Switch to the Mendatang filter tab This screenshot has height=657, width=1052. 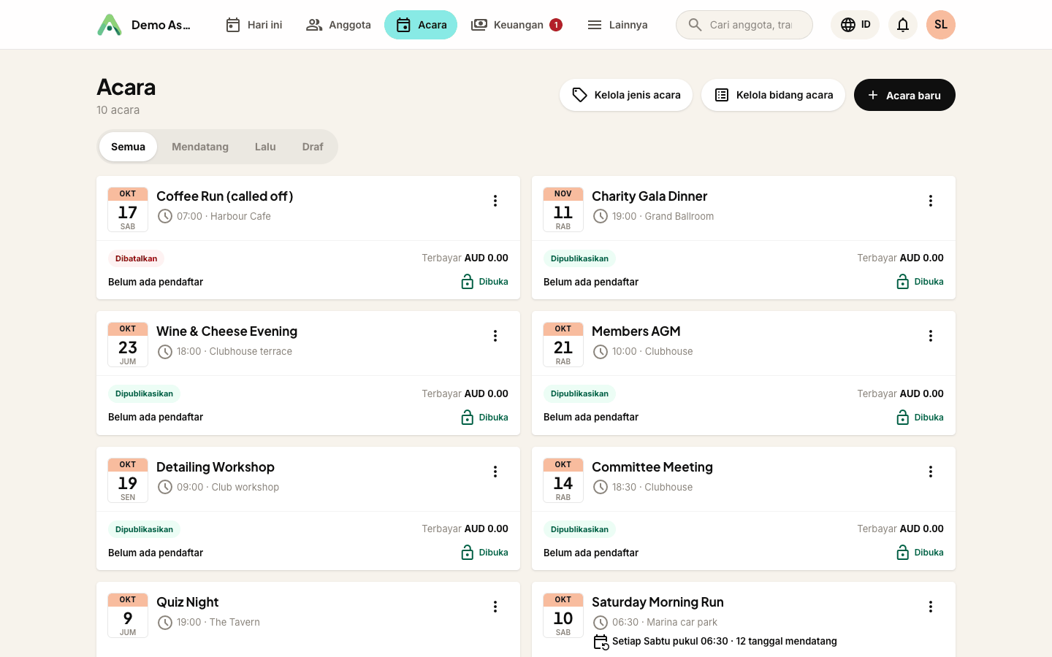[x=200, y=147]
